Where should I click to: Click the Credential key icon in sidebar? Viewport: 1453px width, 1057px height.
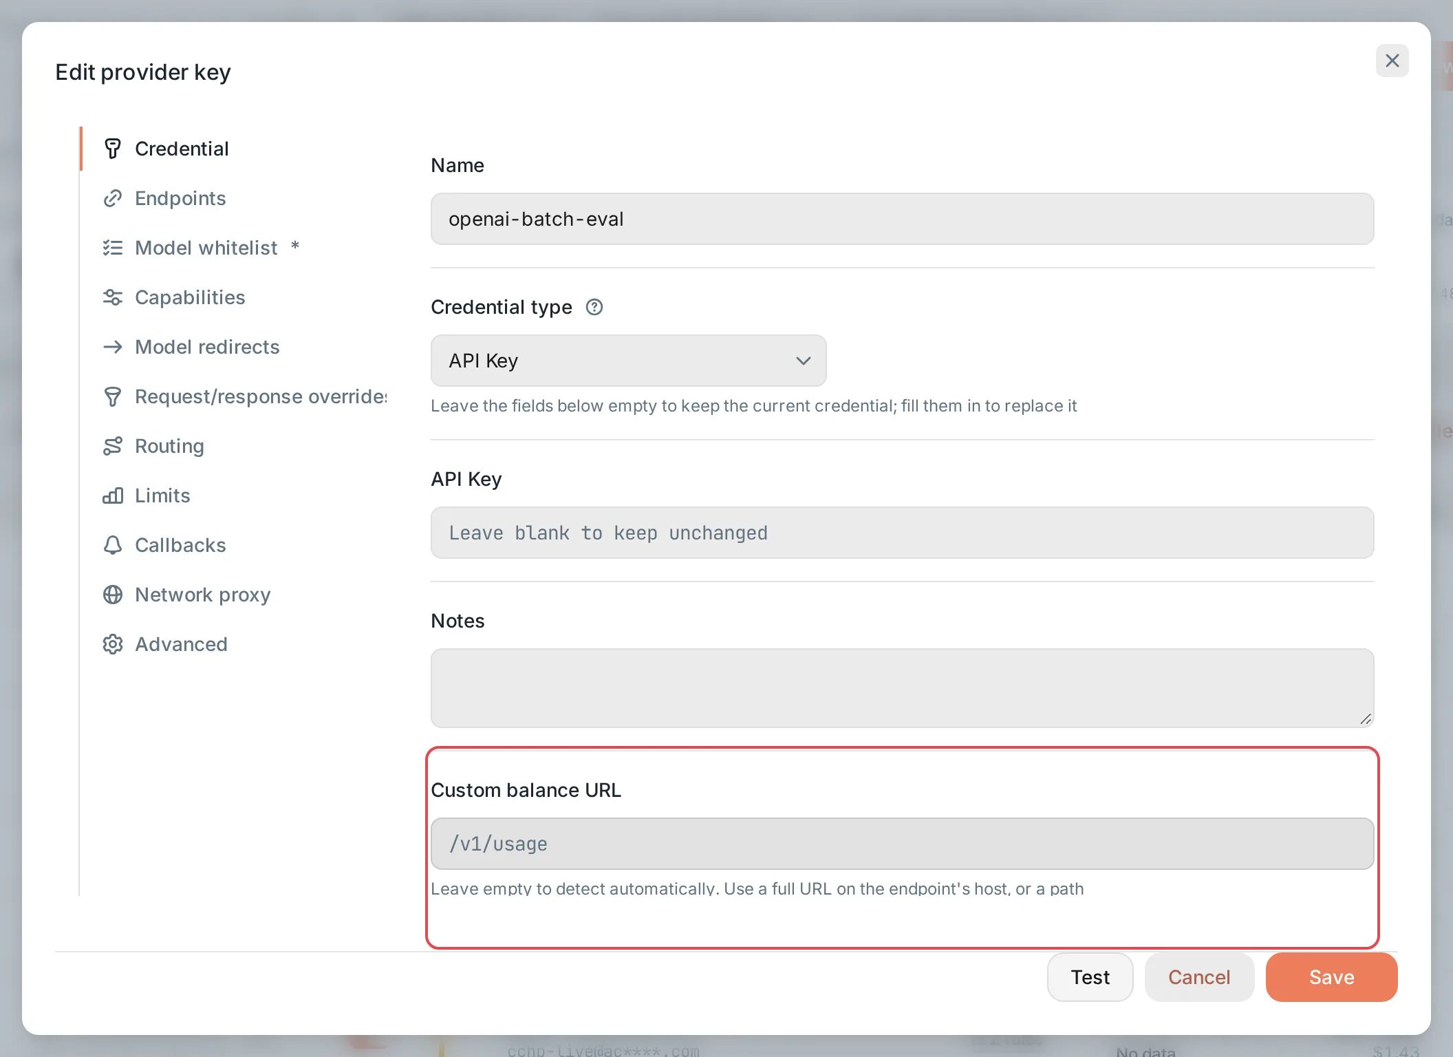click(113, 149)
